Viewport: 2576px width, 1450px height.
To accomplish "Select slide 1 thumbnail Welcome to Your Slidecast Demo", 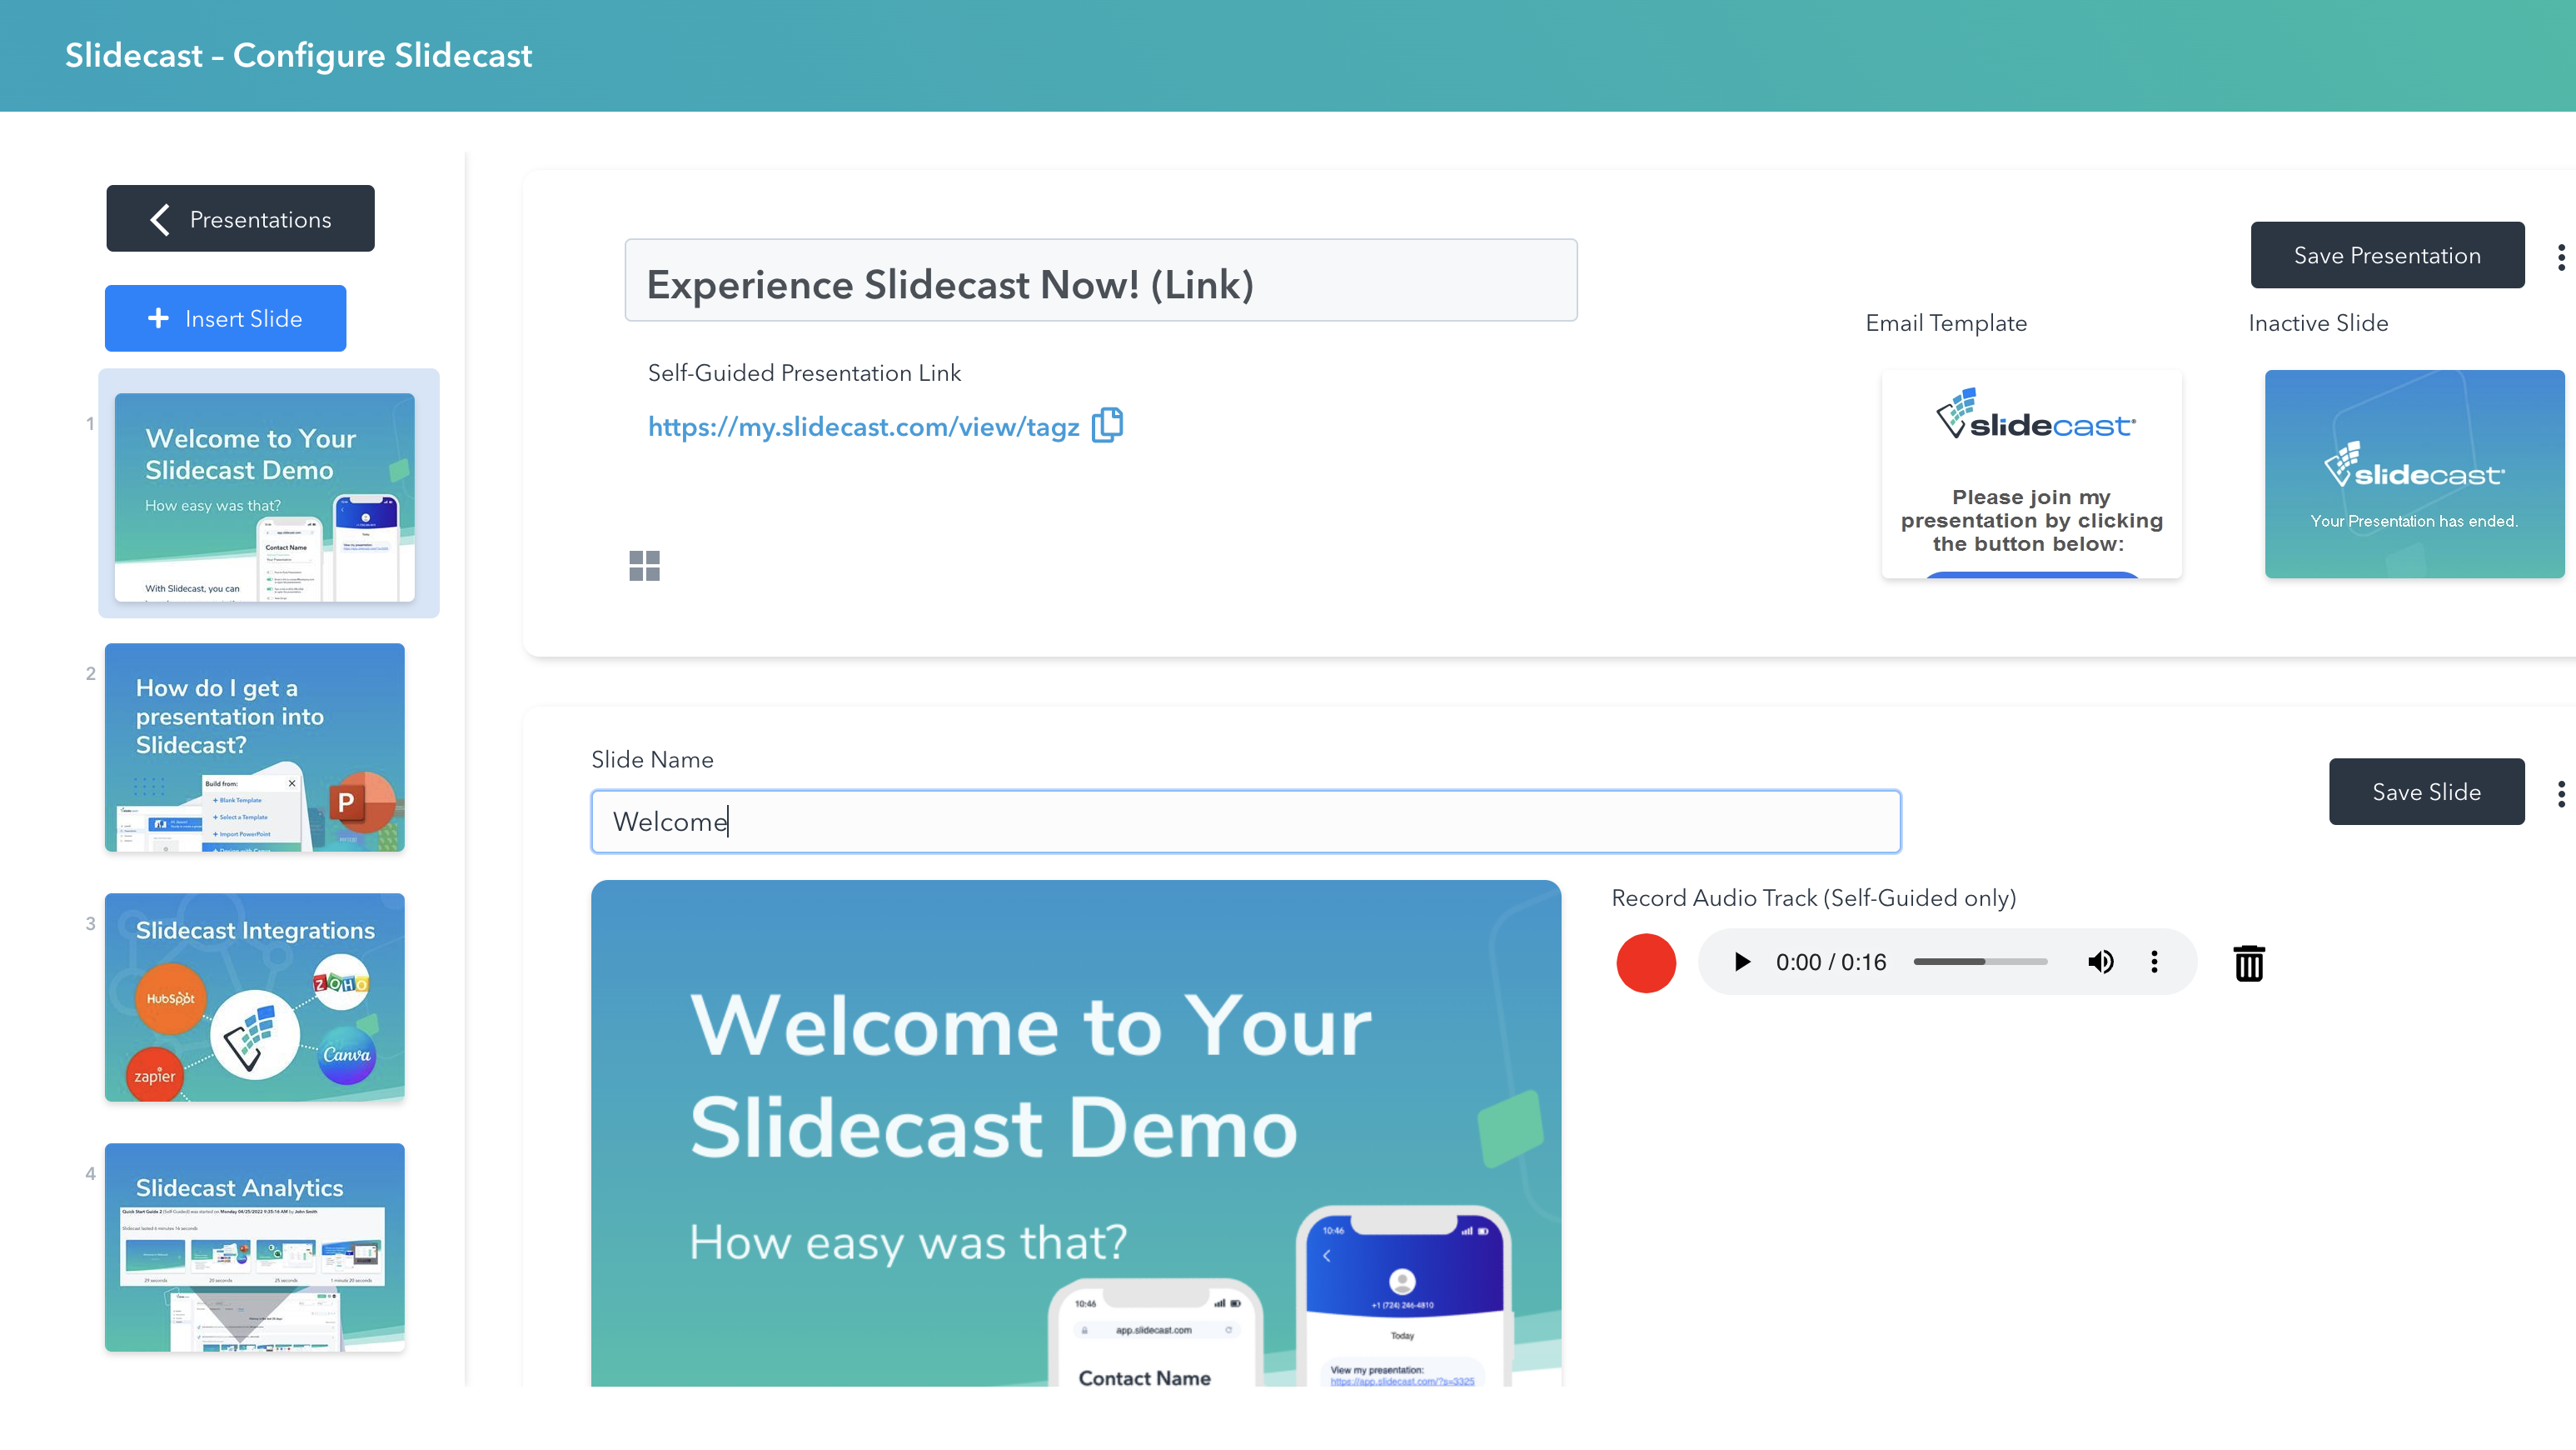I will click(265, 497).
